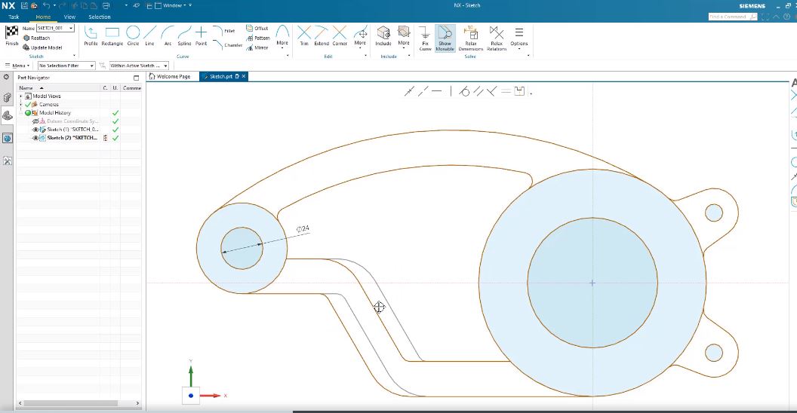Click the Pattern curve command
797x413 pixels.
coord(257,38)
